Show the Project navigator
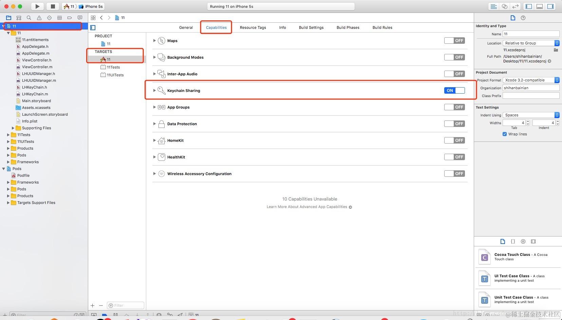The width and height of the screenshot is (562, 320). (9, 18)
